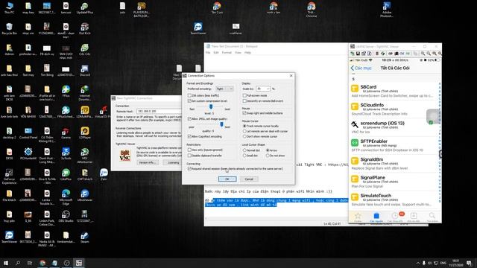Open Notepad Help menu
Viewport: 477px width, 268px height.
pos(247,53)
